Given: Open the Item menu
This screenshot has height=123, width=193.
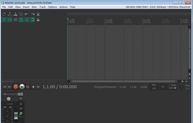Looking at the screenshot, I should (x=34, y=7).
